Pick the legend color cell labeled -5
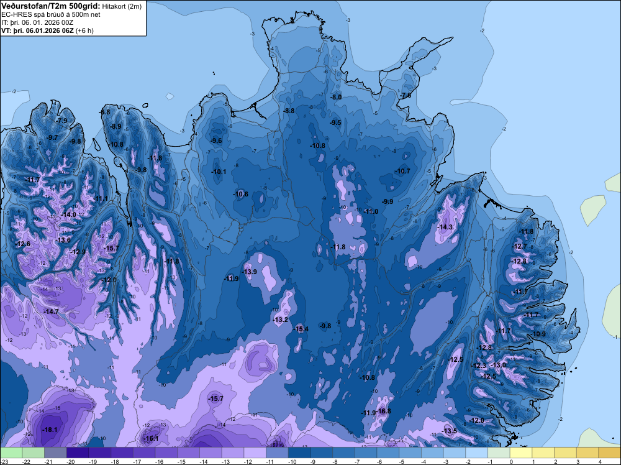This screenshot has width=621, height=465. pyautogui.click(x=410, y=453)
